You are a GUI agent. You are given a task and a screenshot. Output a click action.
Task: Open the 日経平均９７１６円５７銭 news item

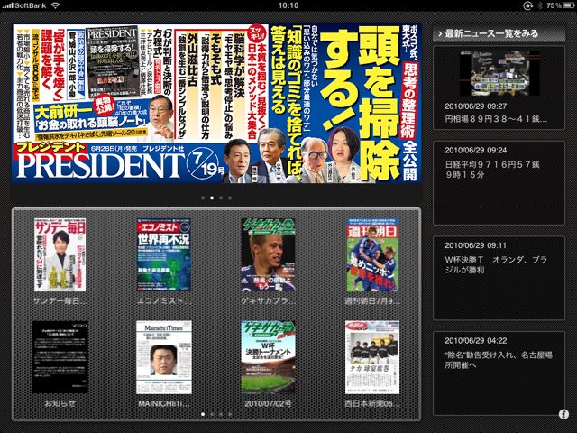[x=499, y=182]
